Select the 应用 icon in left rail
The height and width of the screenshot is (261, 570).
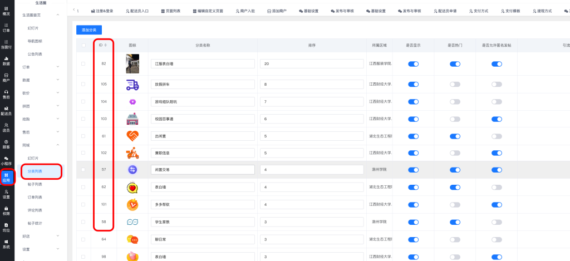pos(6,177)
